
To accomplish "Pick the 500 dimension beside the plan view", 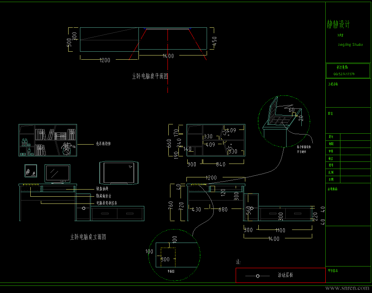I will 69,43.
